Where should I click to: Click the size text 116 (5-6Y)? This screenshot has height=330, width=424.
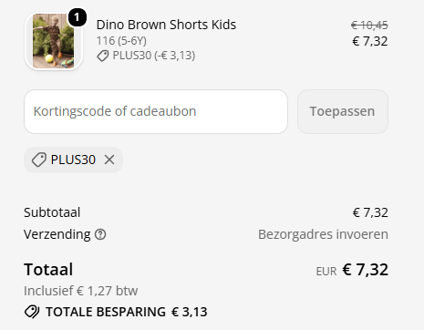[x=121, y=41]
